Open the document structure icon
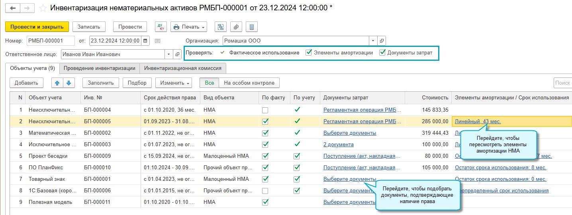572x215 pixels. pyautogui.click(x=220, y=27)
